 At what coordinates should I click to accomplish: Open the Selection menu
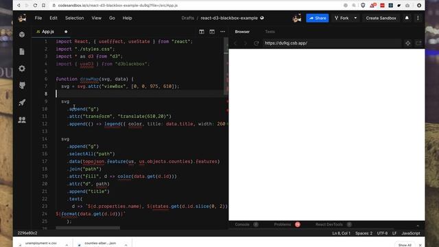75,18
